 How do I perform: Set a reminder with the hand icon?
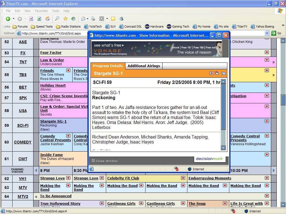pyautogui.click(x=217, y=73)
